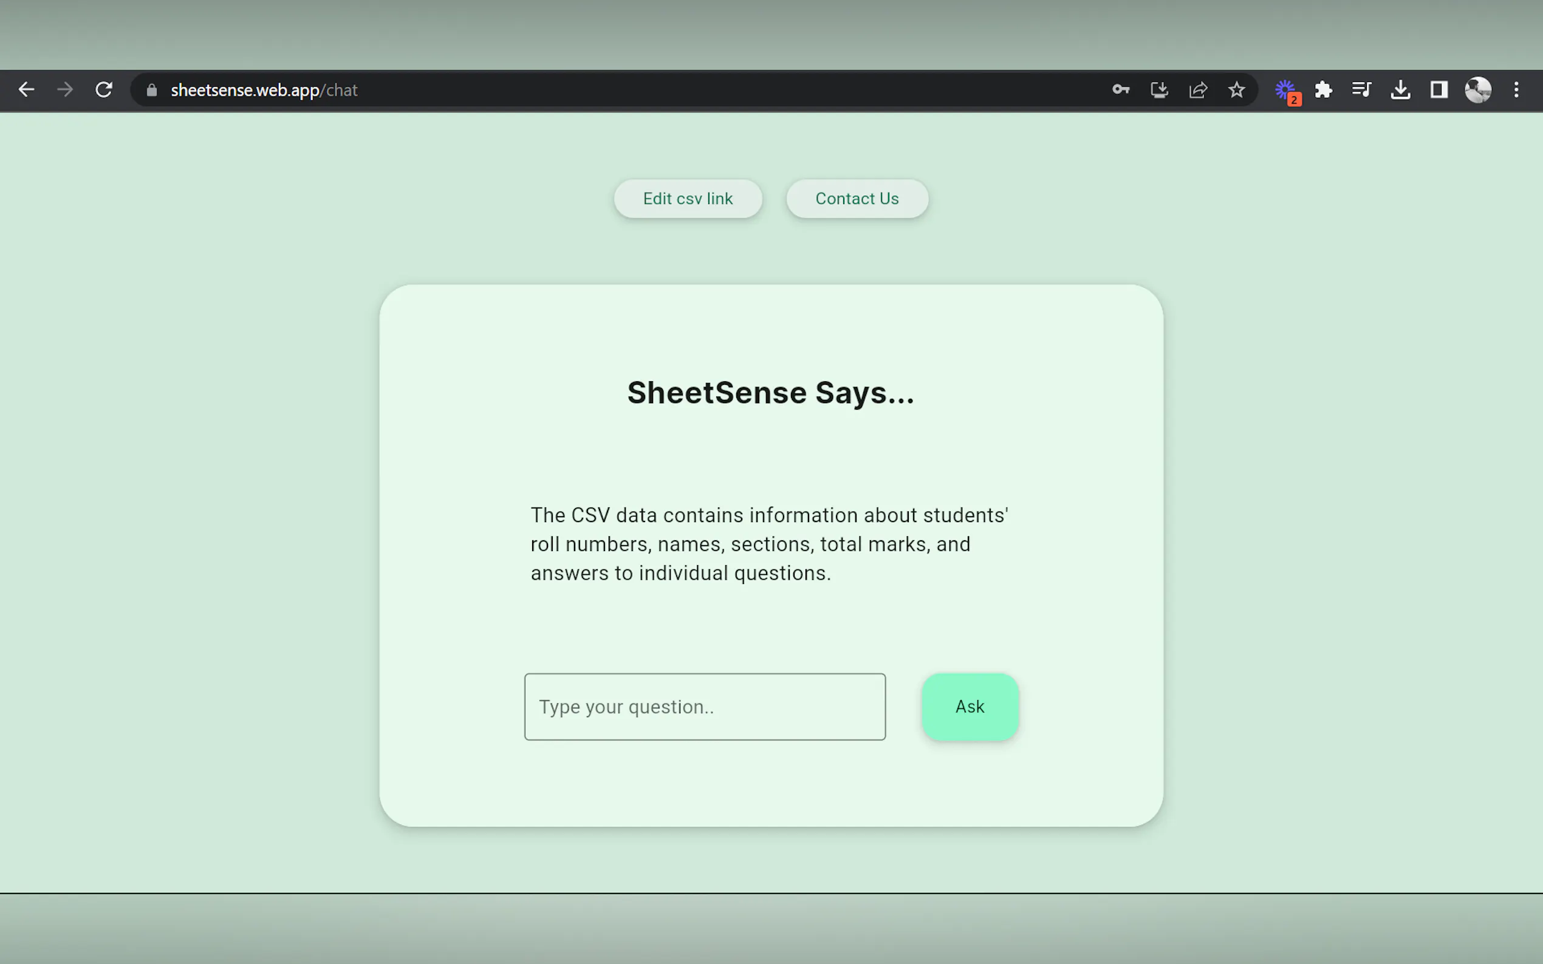Bookmark page with star icon
The image size is (1543, 964).
pos(1236,90)
